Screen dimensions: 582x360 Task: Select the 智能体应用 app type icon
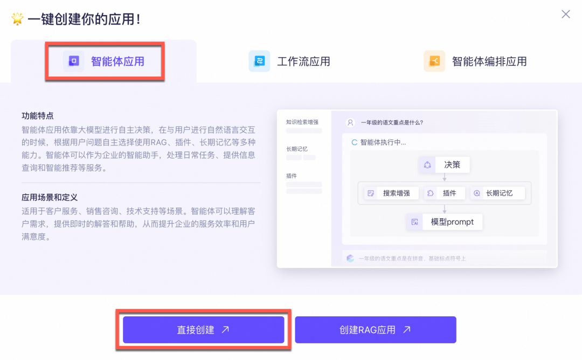(x=75, y=61)
